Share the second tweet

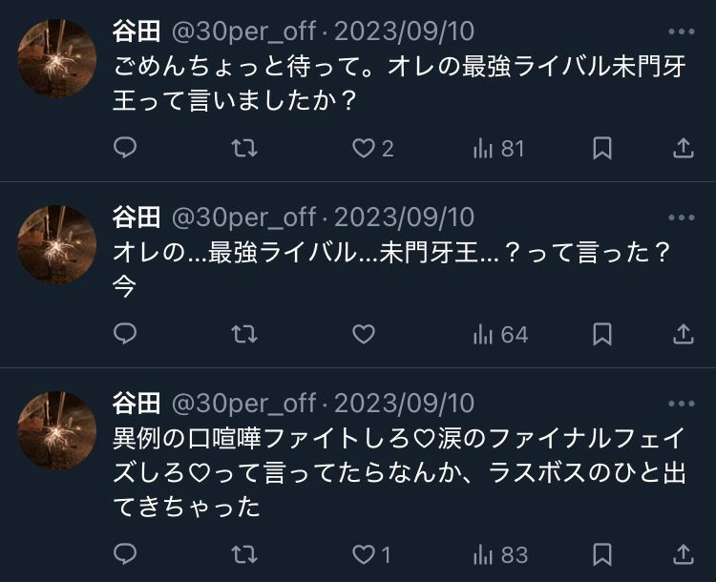[684, 334]
